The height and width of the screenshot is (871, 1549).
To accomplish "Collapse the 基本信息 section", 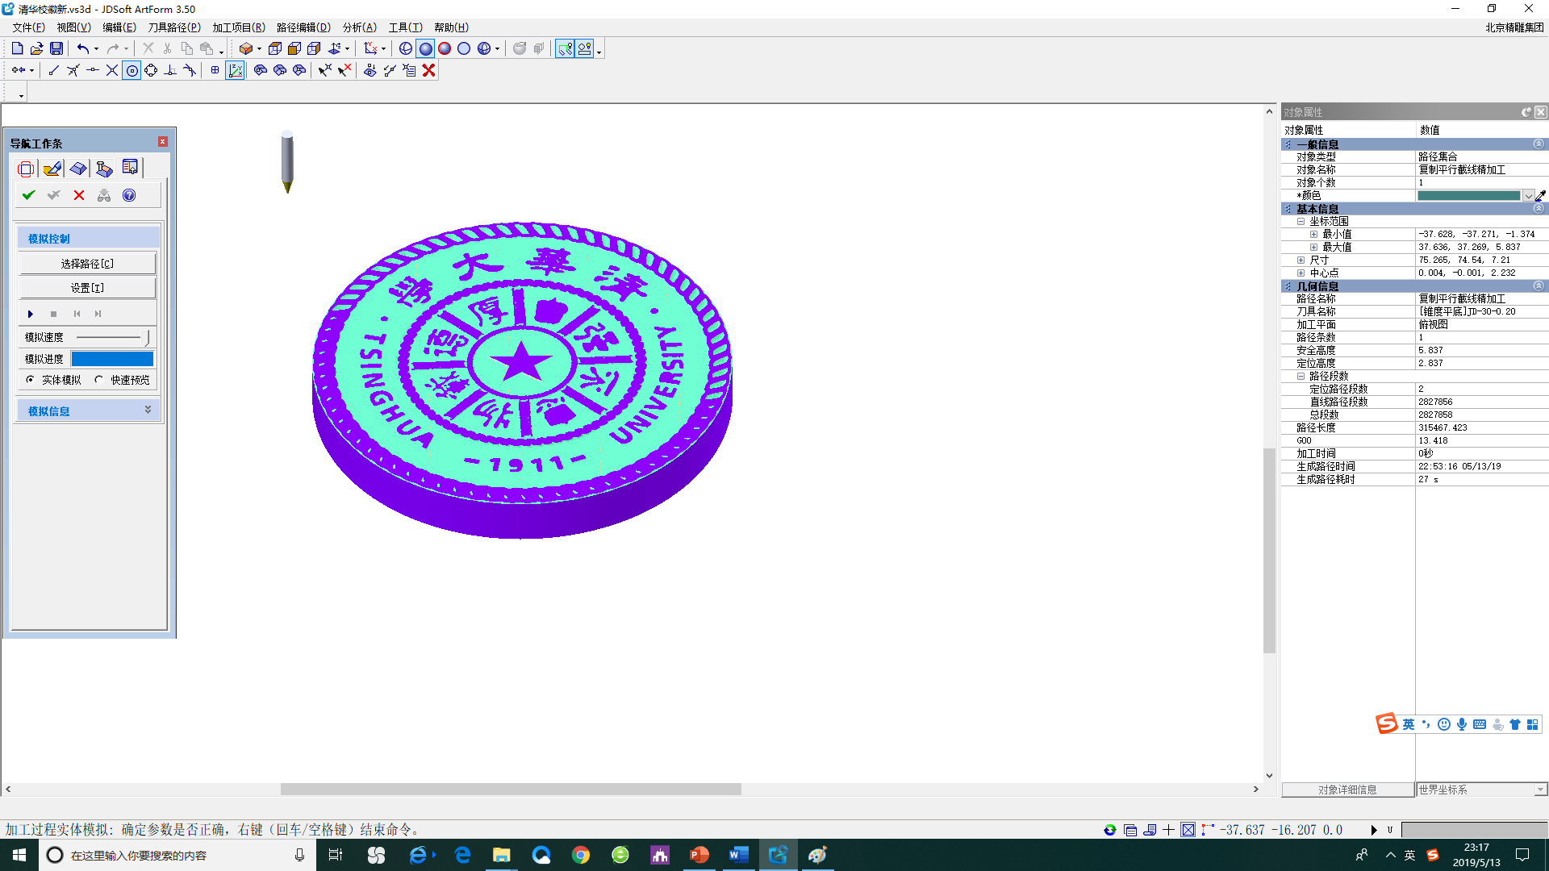I will coord(1539,208).
